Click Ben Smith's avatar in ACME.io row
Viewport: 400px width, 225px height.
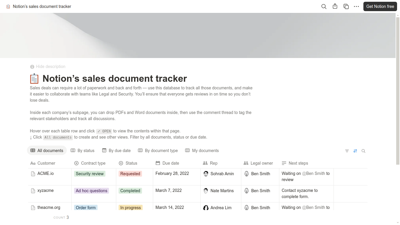[x=247, y=174]
